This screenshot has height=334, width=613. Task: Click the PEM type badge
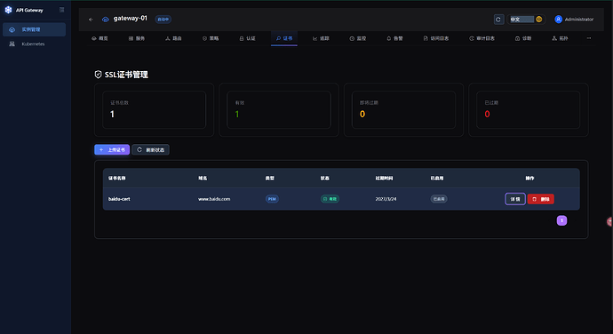[272, 199]
